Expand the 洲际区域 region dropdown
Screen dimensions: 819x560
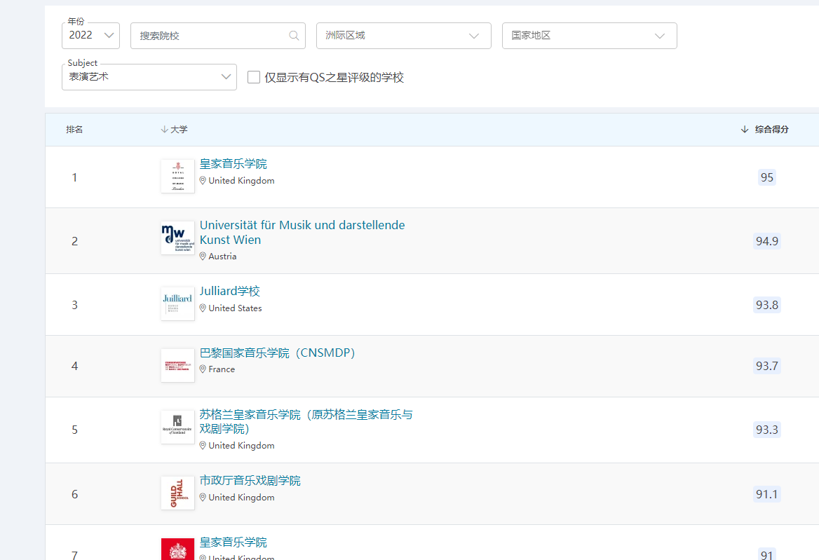click(x=404, y=36)
